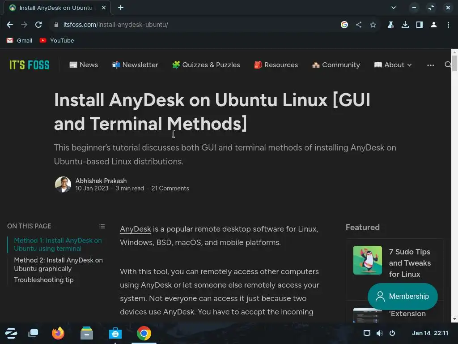Image resolution: width=458 pixels, height=344 pixels.
Task: Collapse the On This Page list icon
Action: click(102, 226)
